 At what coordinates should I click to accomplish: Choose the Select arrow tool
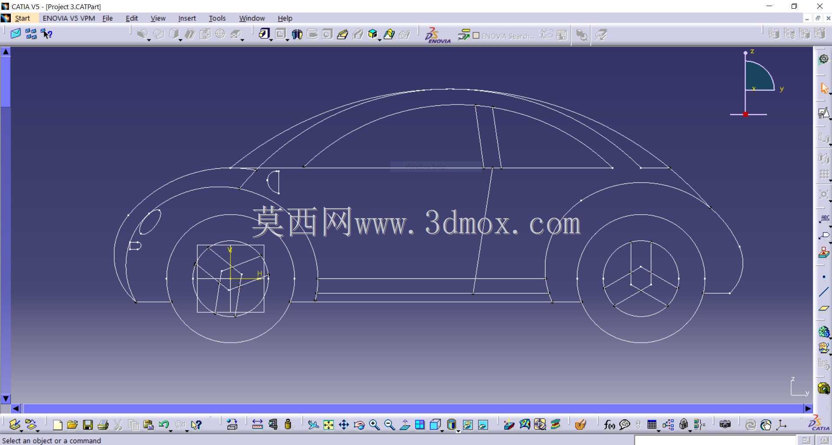pyautogui.click(x=824, y=88)
